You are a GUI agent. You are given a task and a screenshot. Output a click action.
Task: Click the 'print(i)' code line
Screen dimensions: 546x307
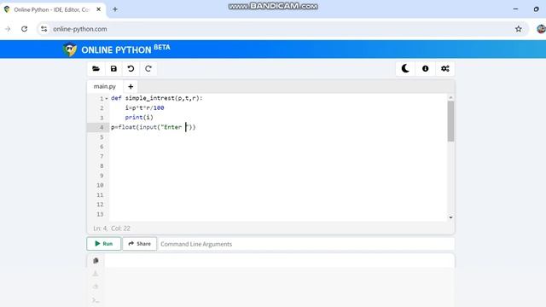coord(139,118)
